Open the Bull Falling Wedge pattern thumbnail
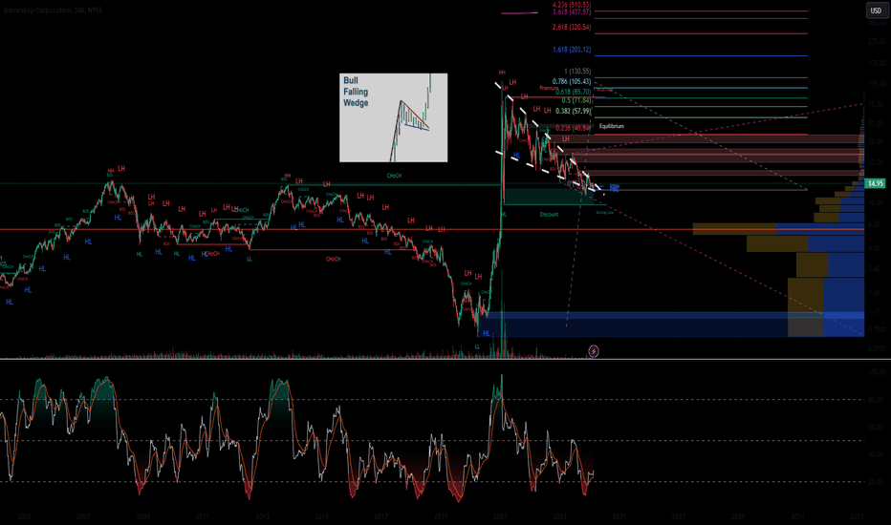Viewport: 891px width, 525px height. click(x=393, y=117)
